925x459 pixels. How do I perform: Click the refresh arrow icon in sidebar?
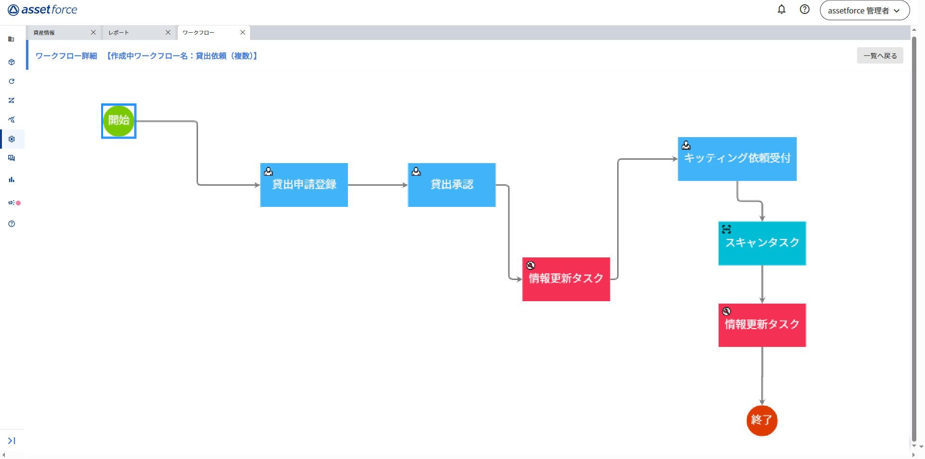[12, 81]
